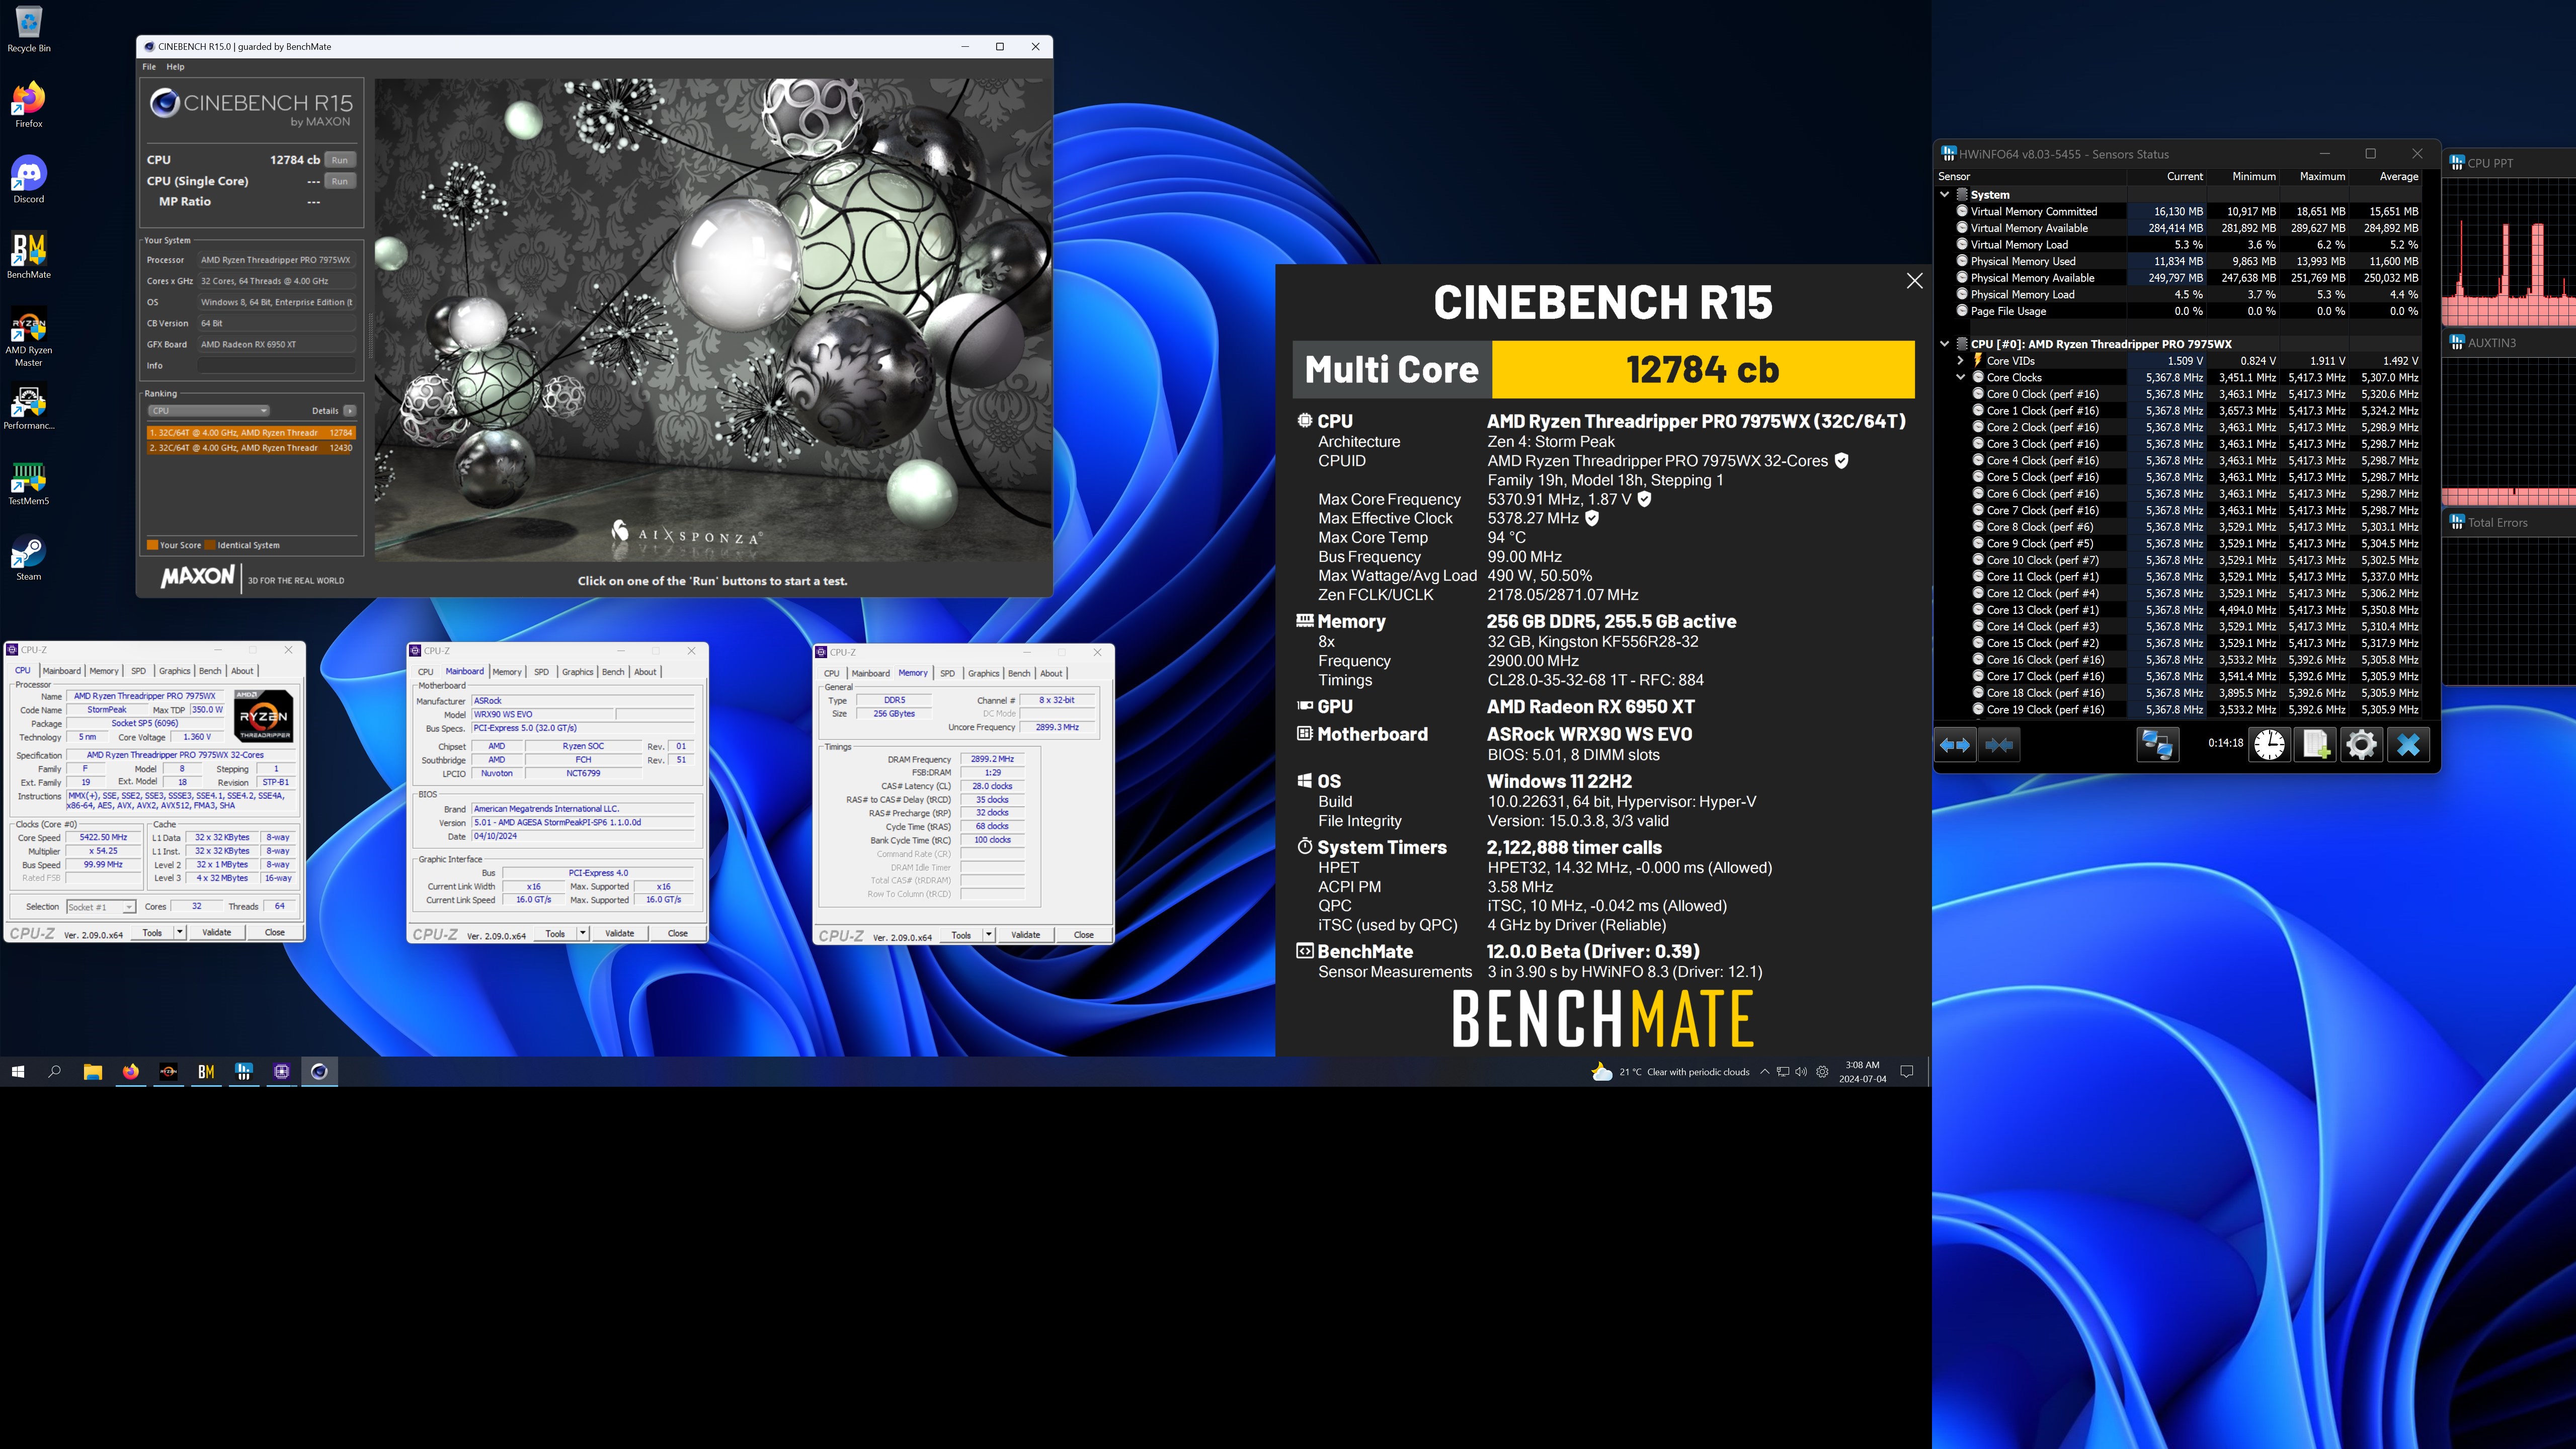Open the Discord desktop shortcut
Screen dimensions: 2576x1449
pos(28,180)
